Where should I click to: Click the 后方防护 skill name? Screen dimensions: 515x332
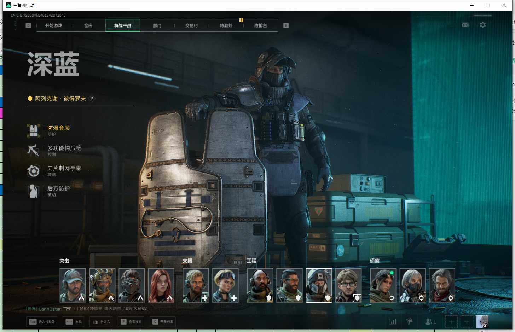tap(59, 188)
